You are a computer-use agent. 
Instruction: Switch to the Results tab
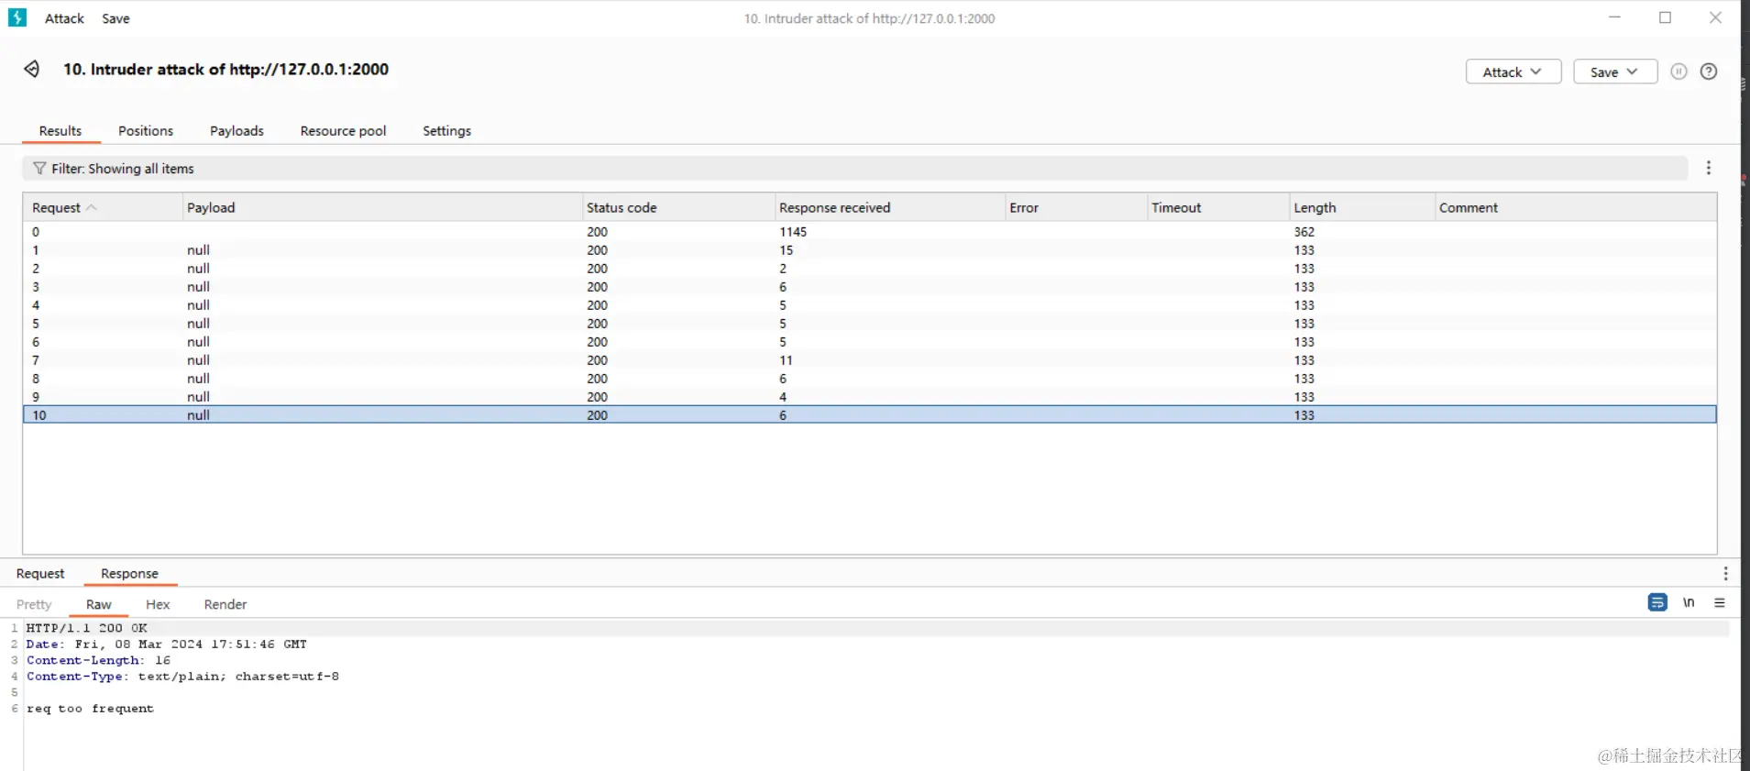[x=61, y=131]
